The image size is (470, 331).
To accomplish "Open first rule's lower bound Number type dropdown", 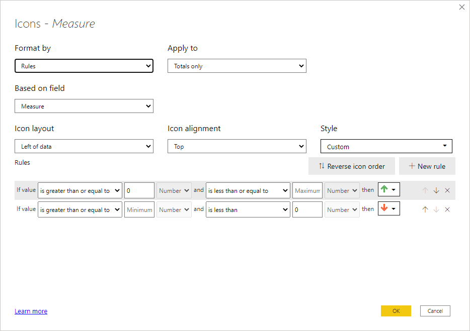I will pos(174,190).
